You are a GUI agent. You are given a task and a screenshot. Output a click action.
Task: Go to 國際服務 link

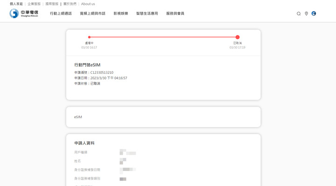[52, 4]
